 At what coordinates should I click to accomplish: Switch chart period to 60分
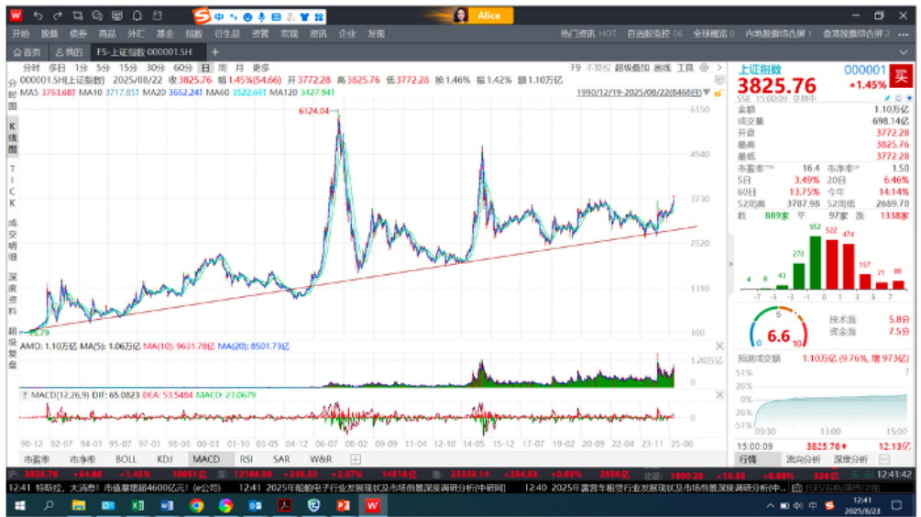[x=182, y=67]
